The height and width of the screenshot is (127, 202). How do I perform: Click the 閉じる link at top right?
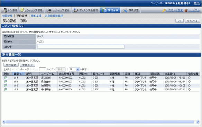click(x=197, y=3)
